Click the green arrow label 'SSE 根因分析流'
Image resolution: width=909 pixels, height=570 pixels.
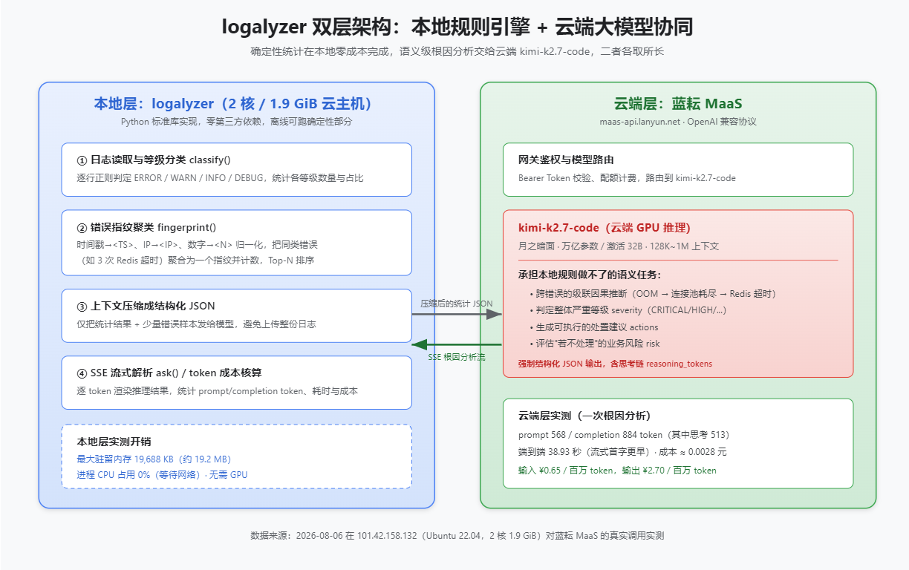point(457,357)
